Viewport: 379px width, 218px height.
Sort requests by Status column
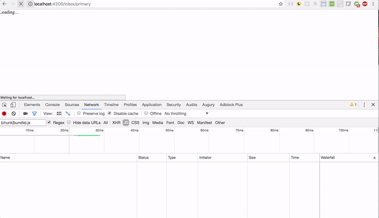[x=152, y=158]
